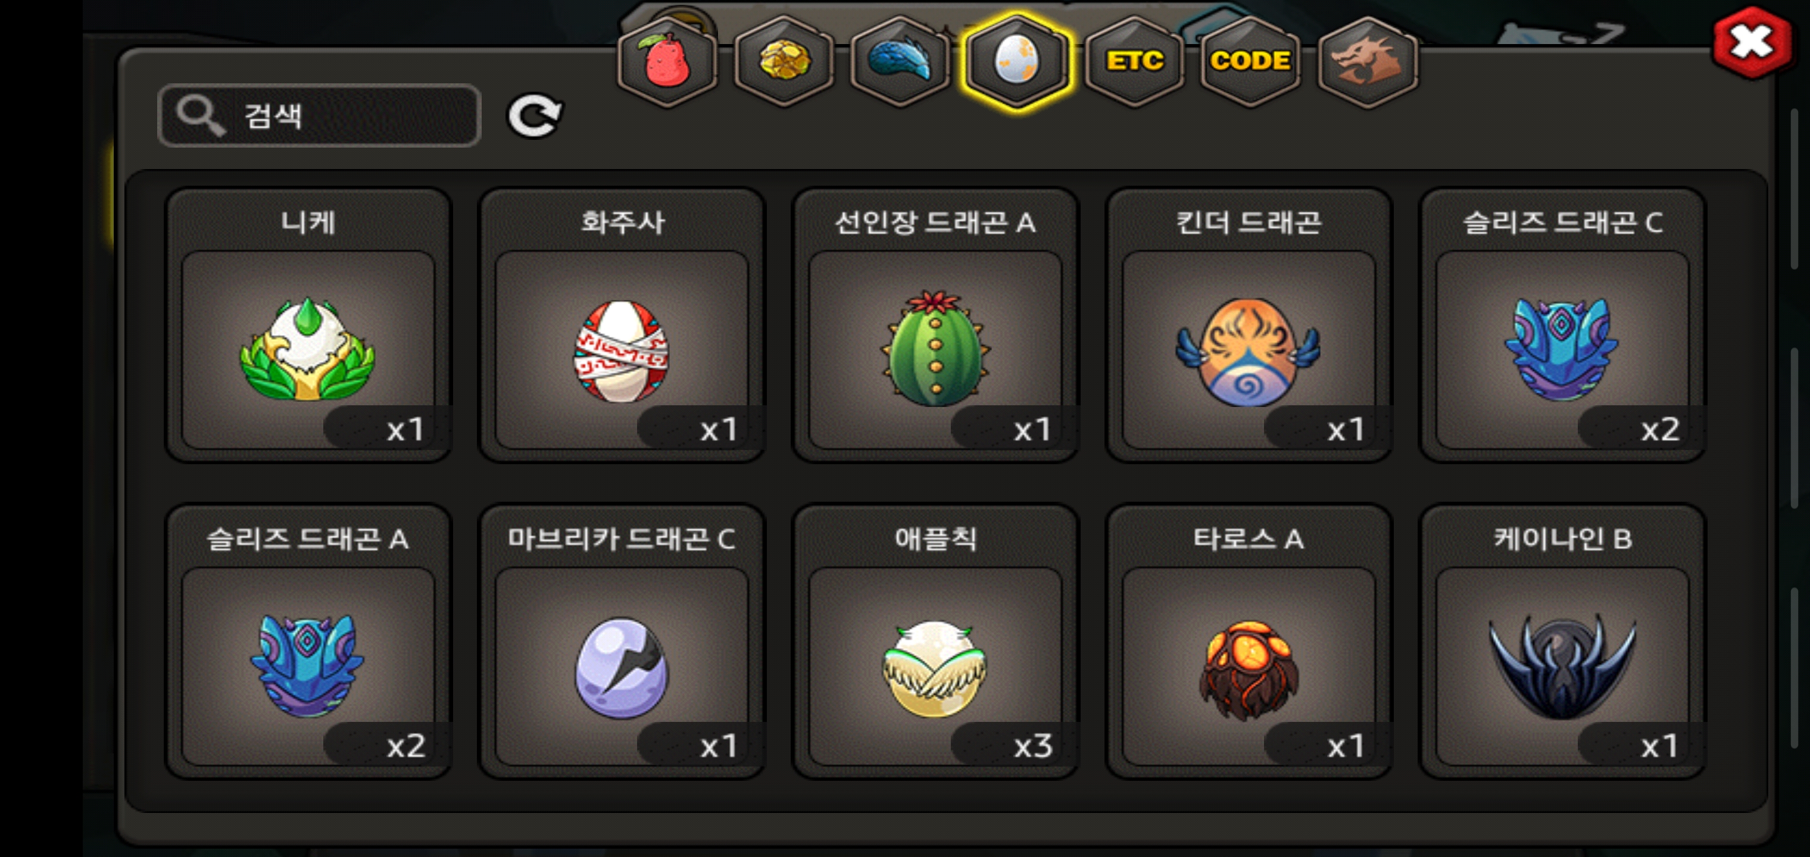Click the magnifying glass search icon
This screenshot has width=1810, height=857.
(200, 116)
